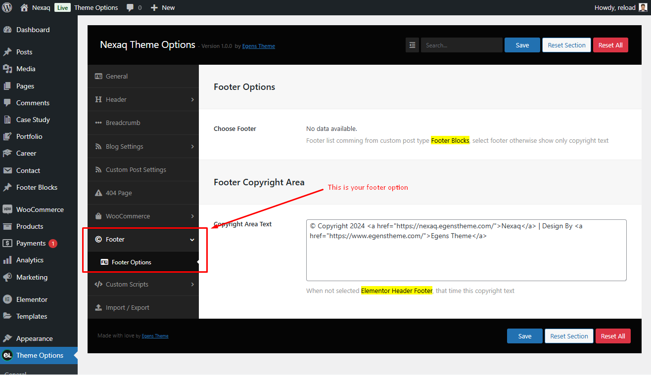Click the WordPress logo icon
Viewport: 651px width, 375px height.
click(x=7, y=7)
